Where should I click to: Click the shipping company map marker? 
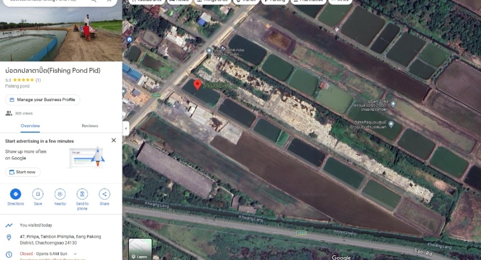[393, 105]
